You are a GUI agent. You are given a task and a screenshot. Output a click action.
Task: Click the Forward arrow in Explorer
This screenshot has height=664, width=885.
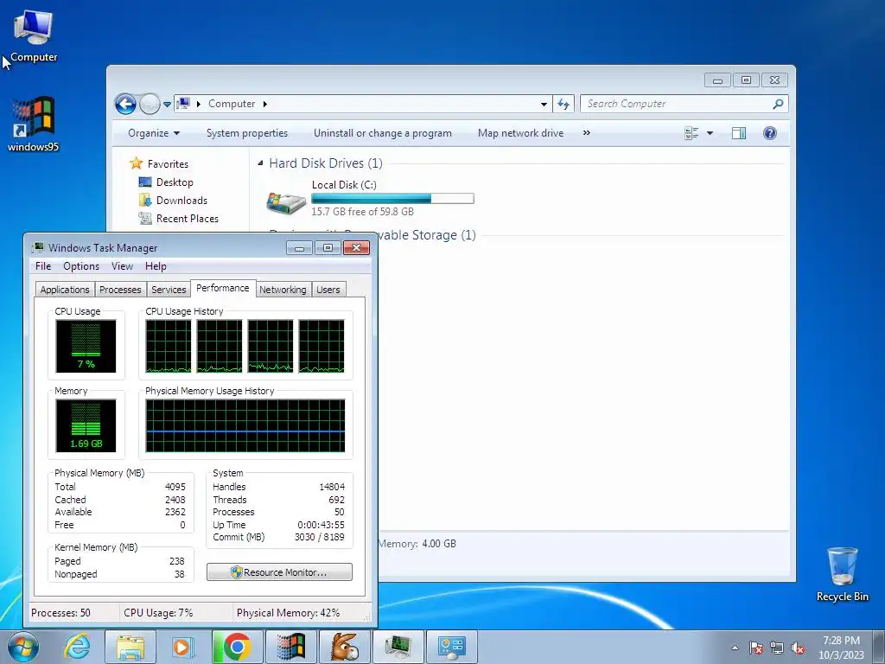click(x=150, y=104)
